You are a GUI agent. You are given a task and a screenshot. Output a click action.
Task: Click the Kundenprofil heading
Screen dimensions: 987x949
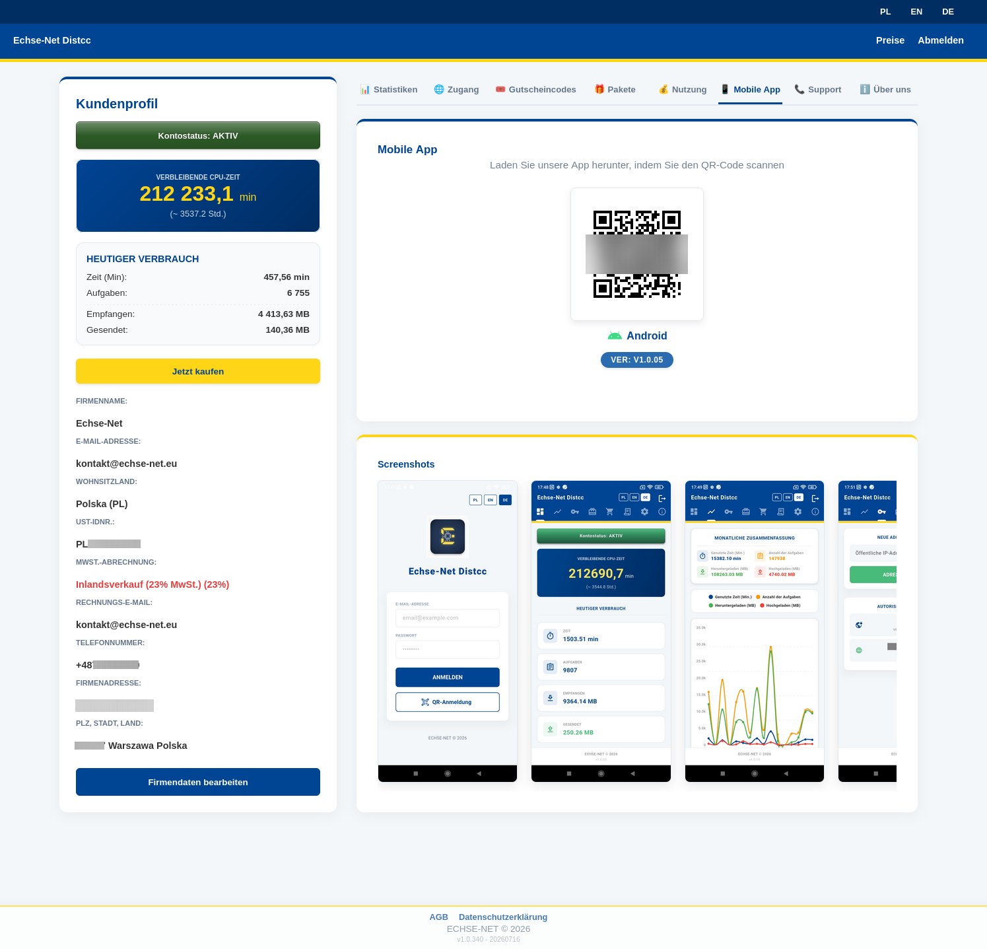(x=117, y=104)
